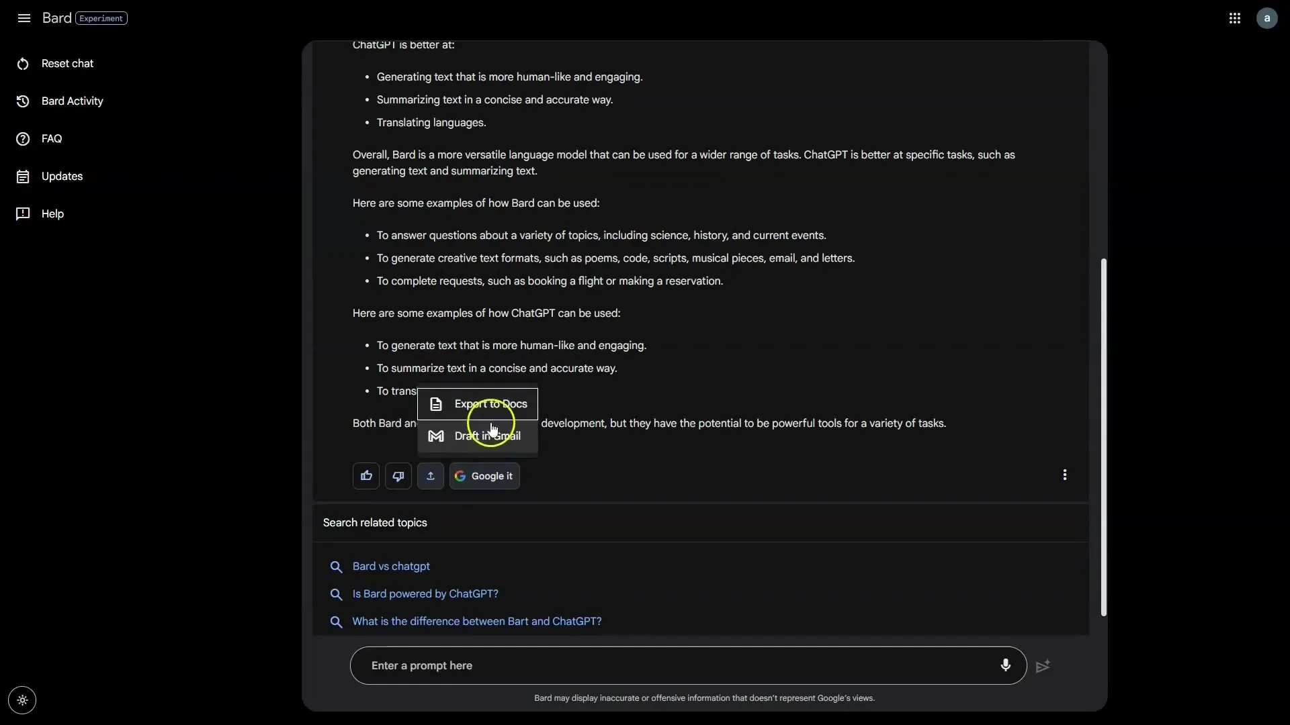Click the Bard vs chatgpt related topic

392,566
